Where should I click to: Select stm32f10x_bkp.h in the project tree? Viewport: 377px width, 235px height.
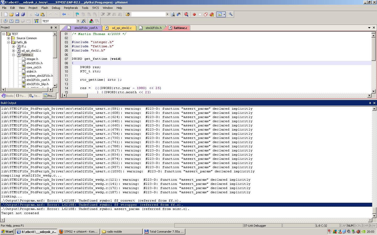click(37, 84)
